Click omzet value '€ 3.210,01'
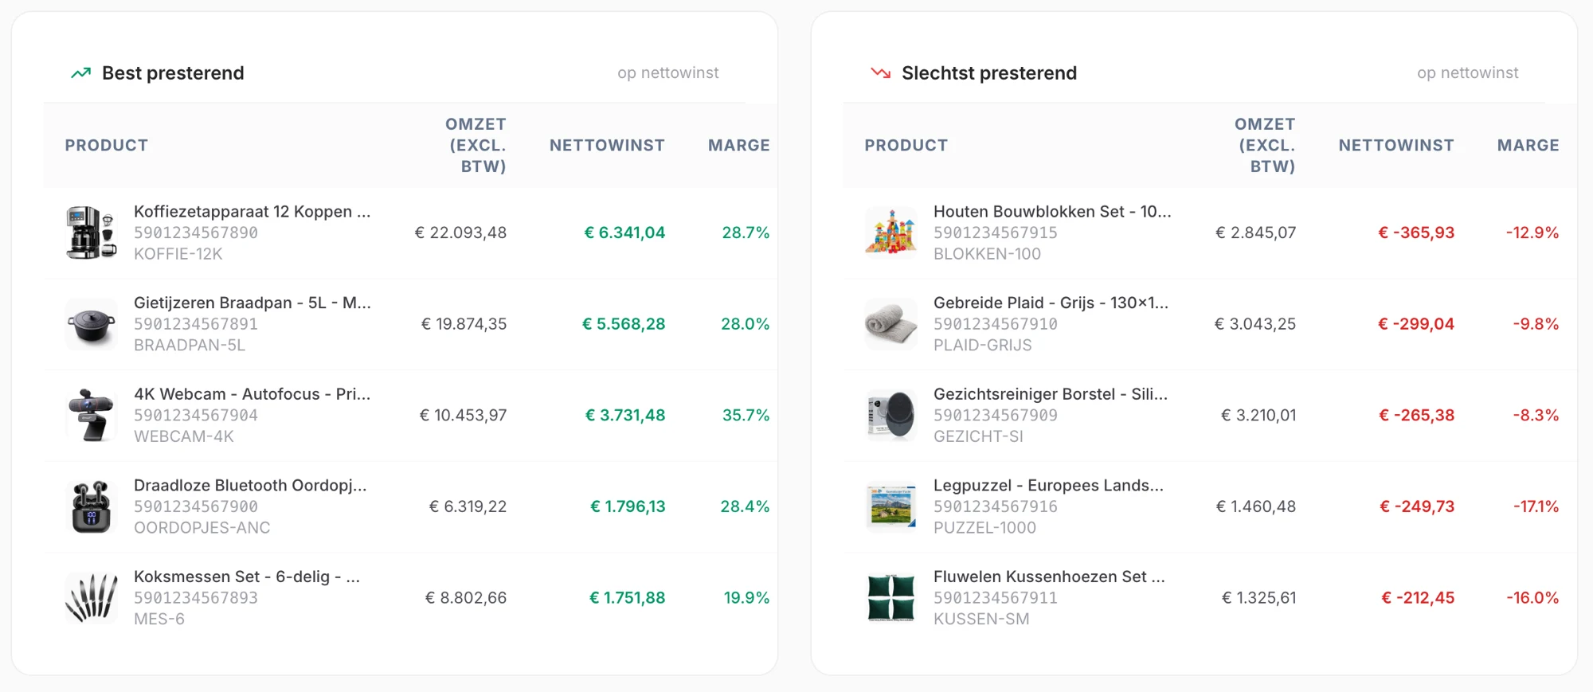 tap(1258, 415)
